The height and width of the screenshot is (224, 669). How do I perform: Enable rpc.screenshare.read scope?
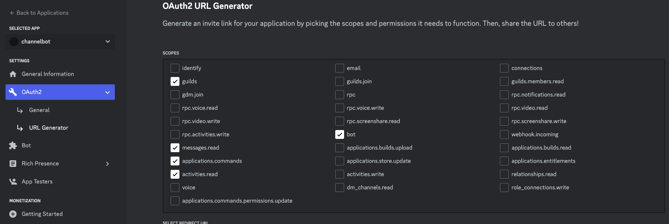[340, 121]
